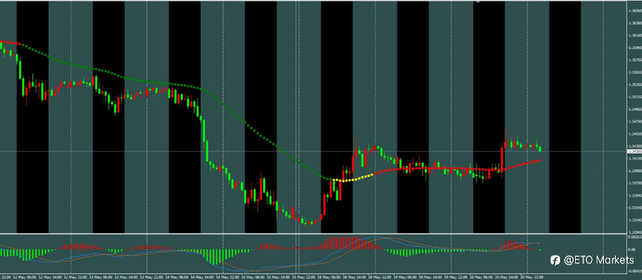The height and width of the screenshot is (280, 642).
Task: Click the 13 May 06:00 time axis label
Action: (101, 277)
